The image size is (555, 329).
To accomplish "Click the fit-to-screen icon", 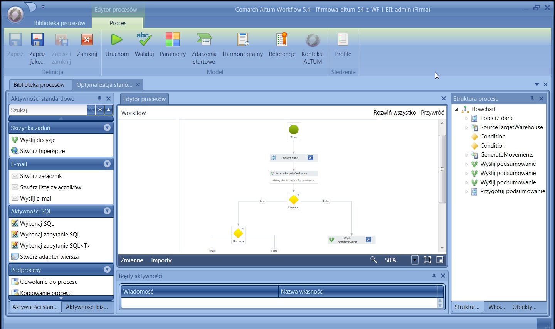I will click(427, 260).
